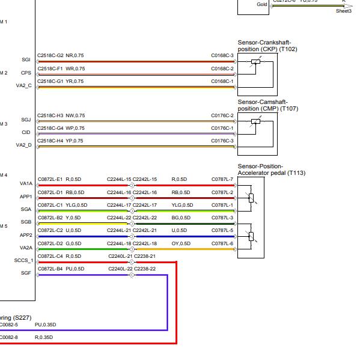
Task: Select connector pin C0787L-6
Action: [x=222, y=244]
